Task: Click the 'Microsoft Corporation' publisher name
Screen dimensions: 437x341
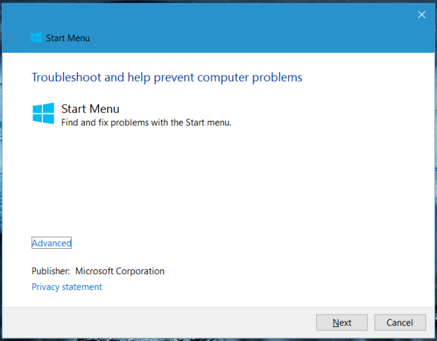Action: click(x=120, y=271)
